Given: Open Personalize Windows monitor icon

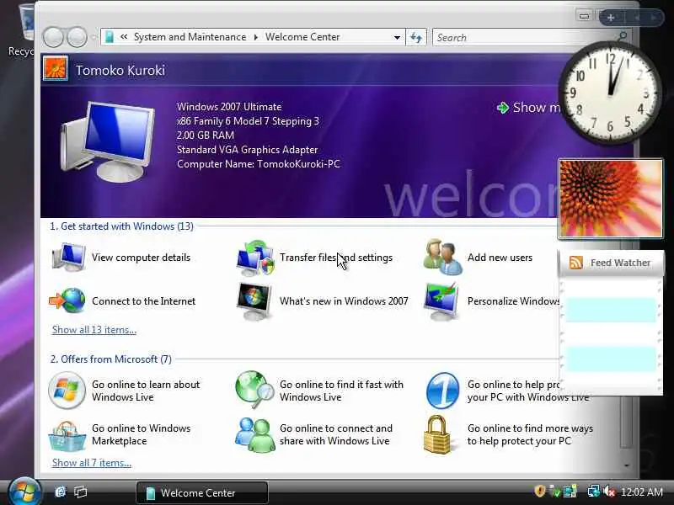Looking at the screenshot, I should click(441, 301).
